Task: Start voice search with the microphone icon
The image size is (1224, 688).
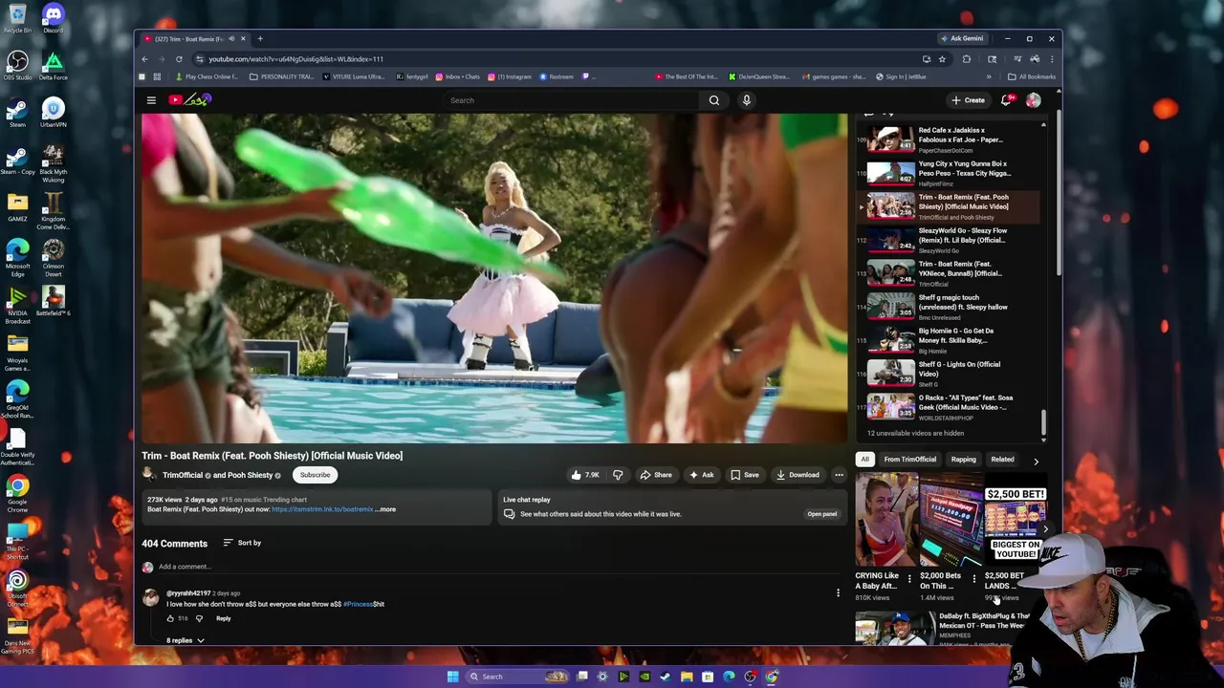Action: pos(747,100)
